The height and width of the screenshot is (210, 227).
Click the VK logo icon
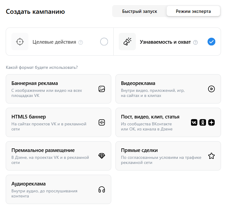[x=194, y=122]
